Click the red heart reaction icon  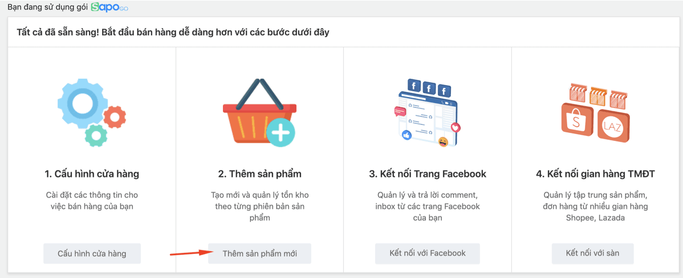456,128
